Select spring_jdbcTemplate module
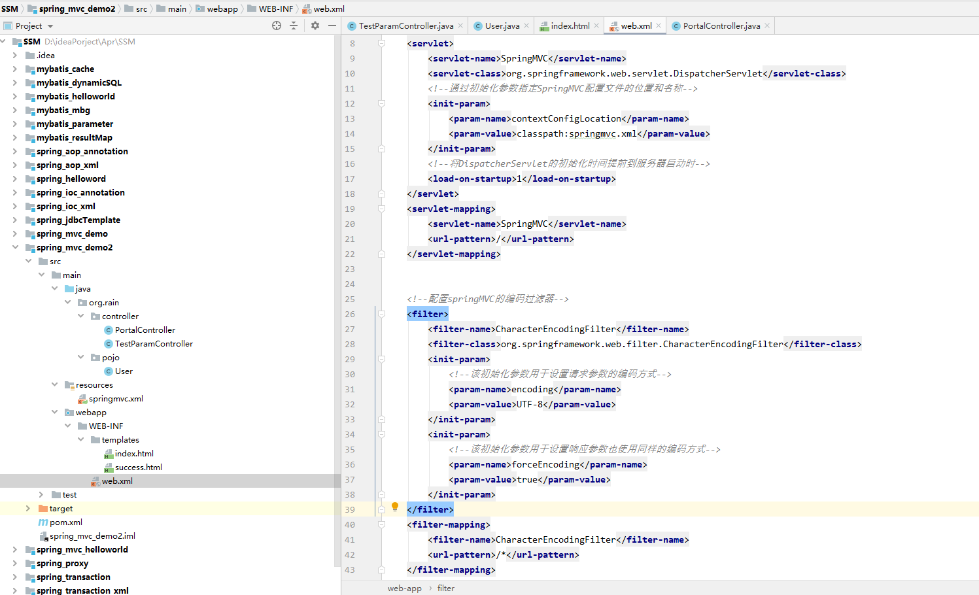This screenshot has height=595, width=979. [78, 220]
